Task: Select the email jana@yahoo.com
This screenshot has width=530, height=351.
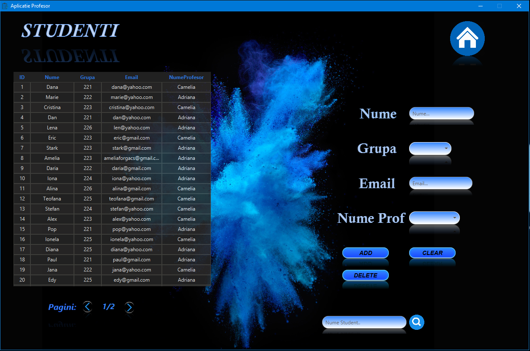Action: coord(131,270)
